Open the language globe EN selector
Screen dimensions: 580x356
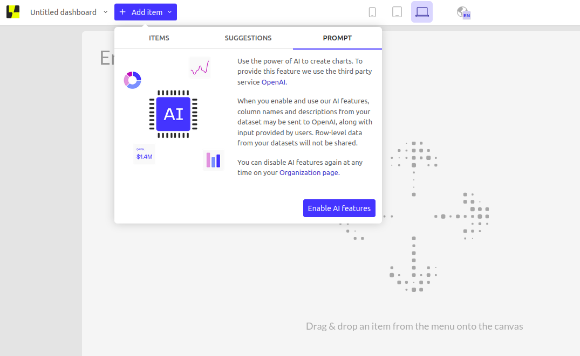[x=463, y=12]
